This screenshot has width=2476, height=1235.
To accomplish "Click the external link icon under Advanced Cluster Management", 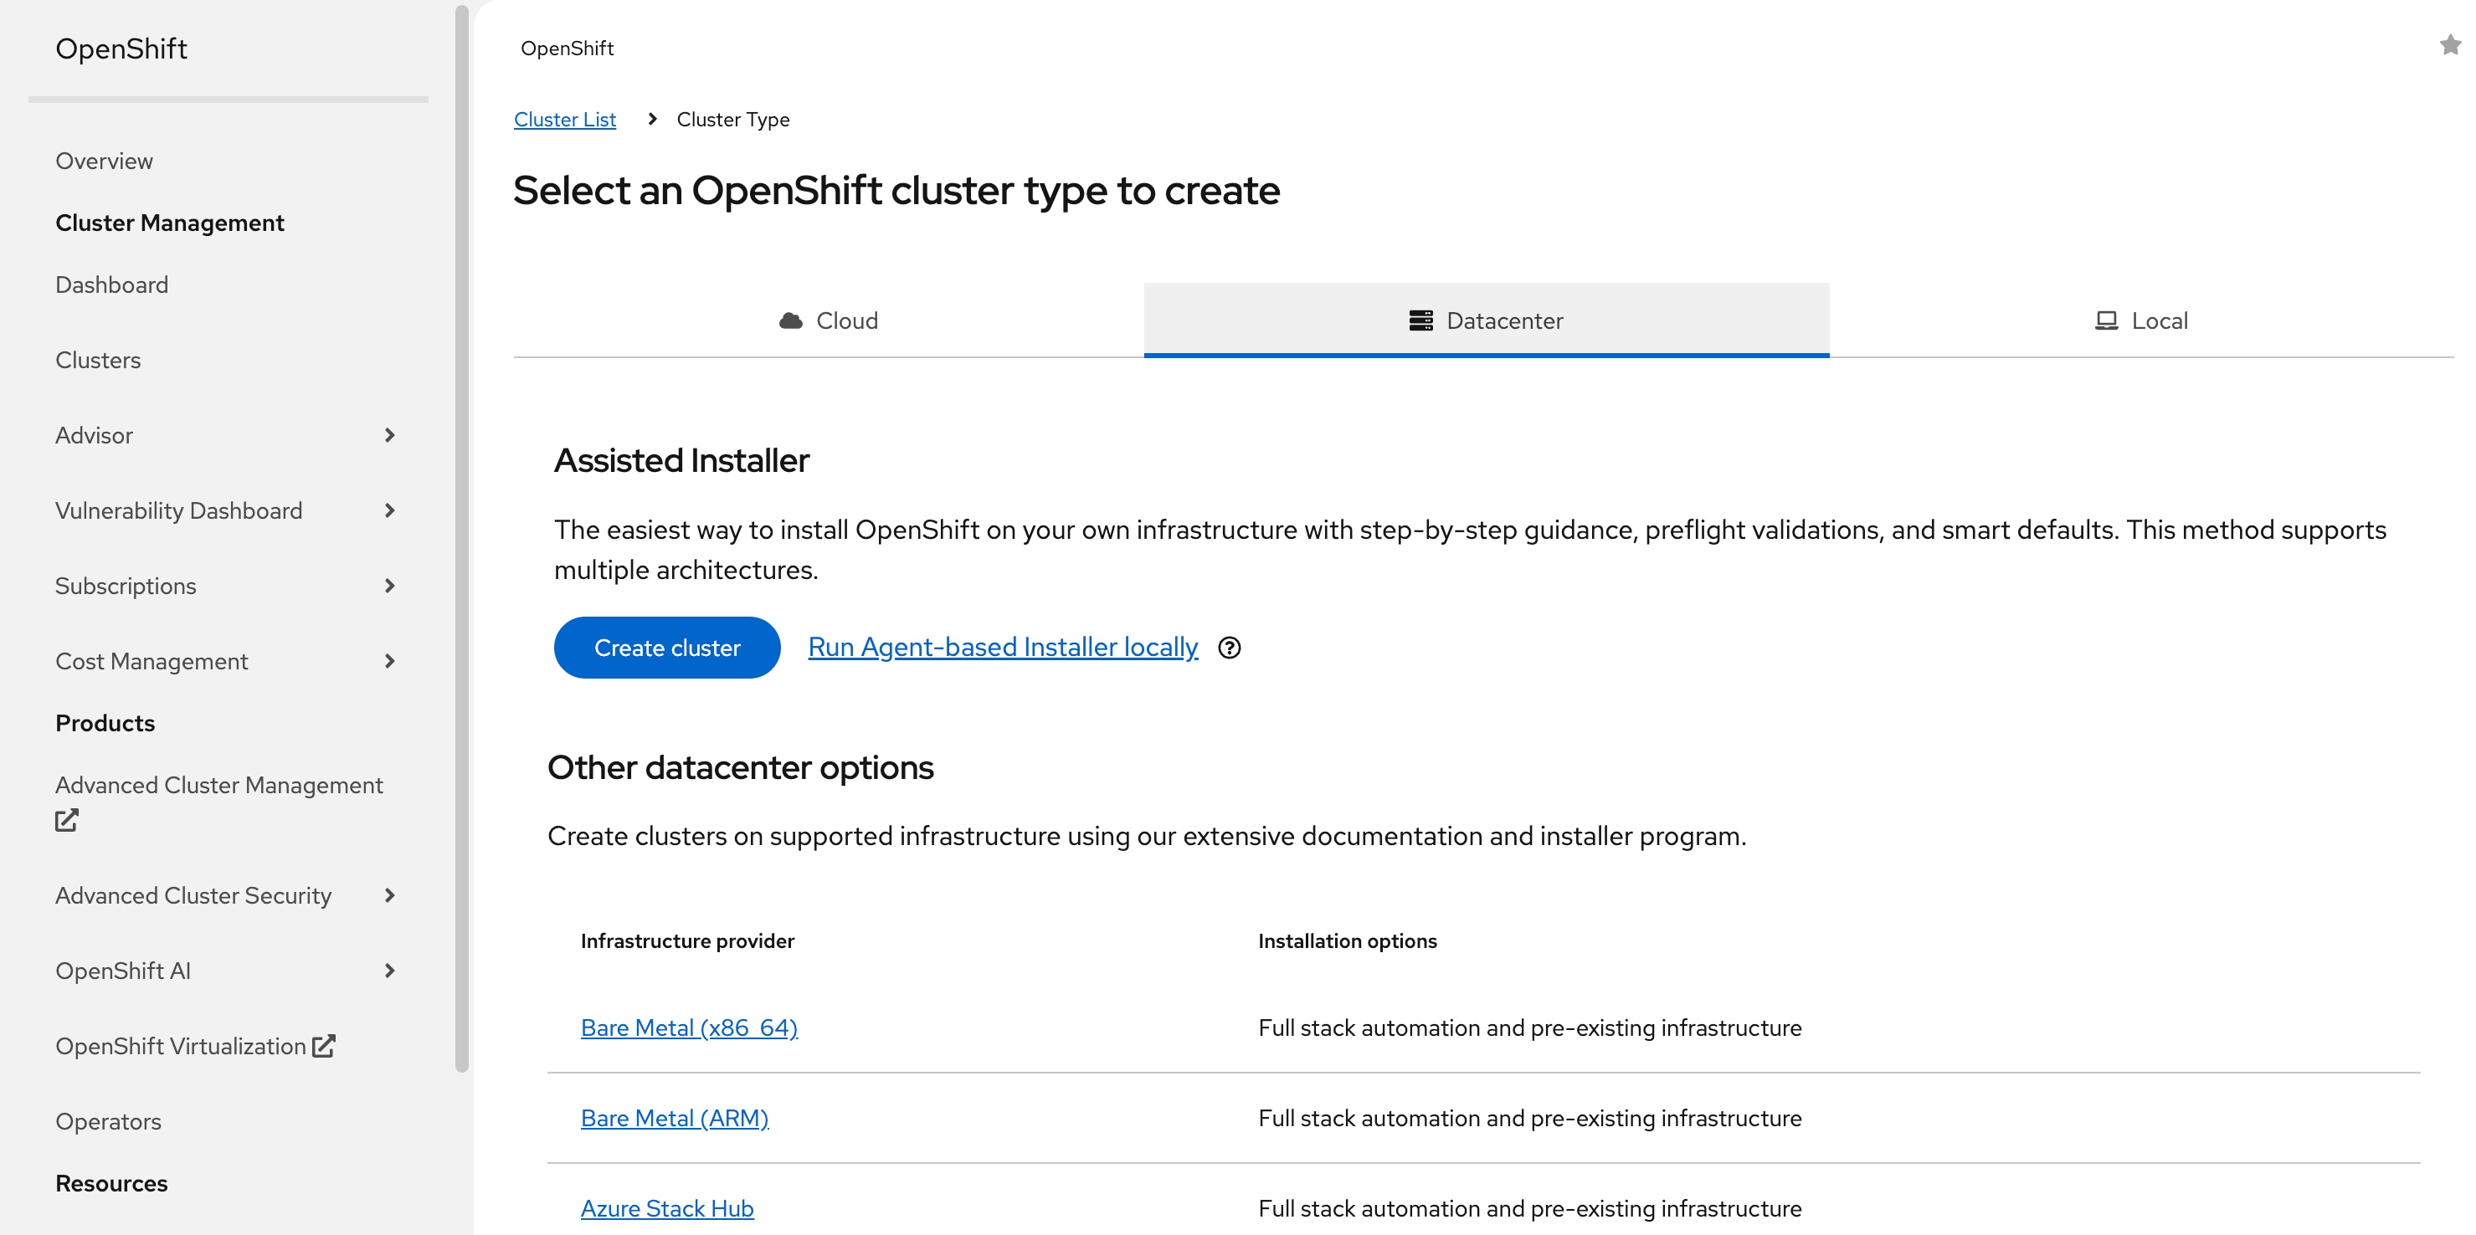I will coord(66,820).
